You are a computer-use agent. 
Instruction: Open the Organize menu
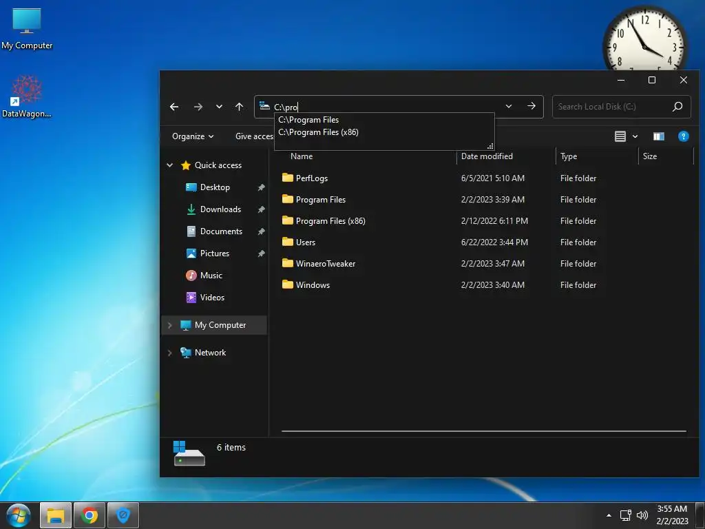[x=193, y=136]
